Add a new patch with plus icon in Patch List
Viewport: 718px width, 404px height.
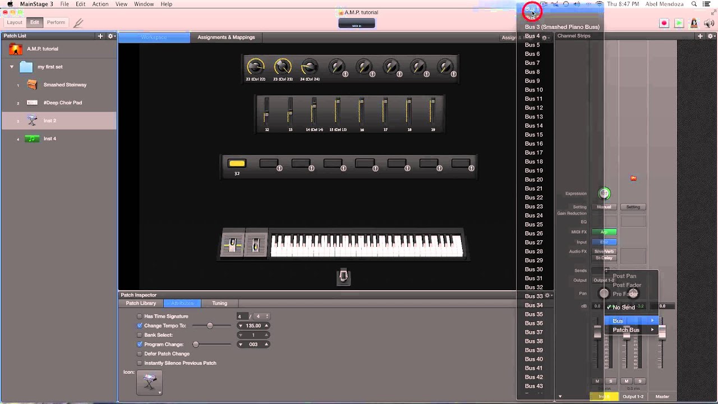coord(100,36)
